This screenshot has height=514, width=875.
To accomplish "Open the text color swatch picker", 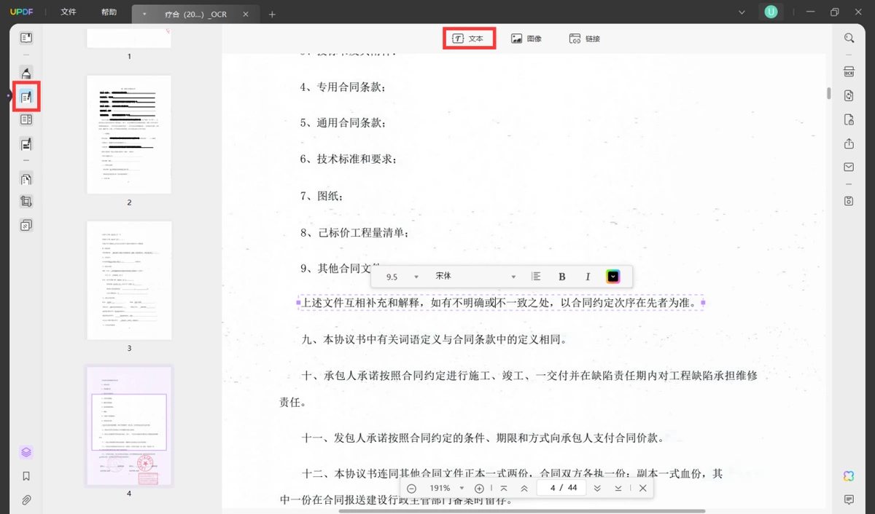I will click(613, 277).
